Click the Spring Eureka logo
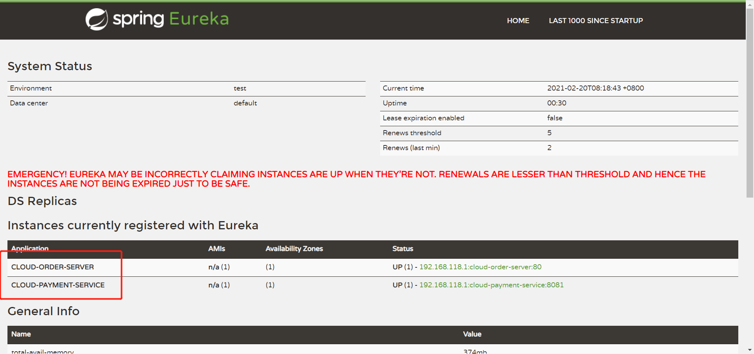This screenshot has width=754, height=354. (x=157, y=19)
